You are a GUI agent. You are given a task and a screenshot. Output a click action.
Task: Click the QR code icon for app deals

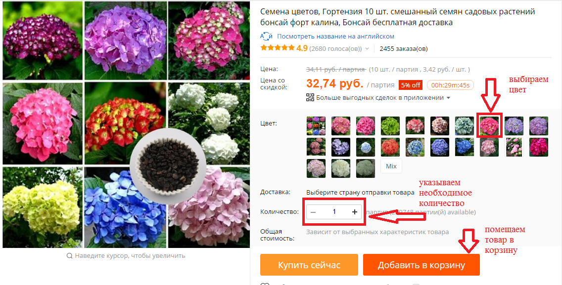pos(310,97)
